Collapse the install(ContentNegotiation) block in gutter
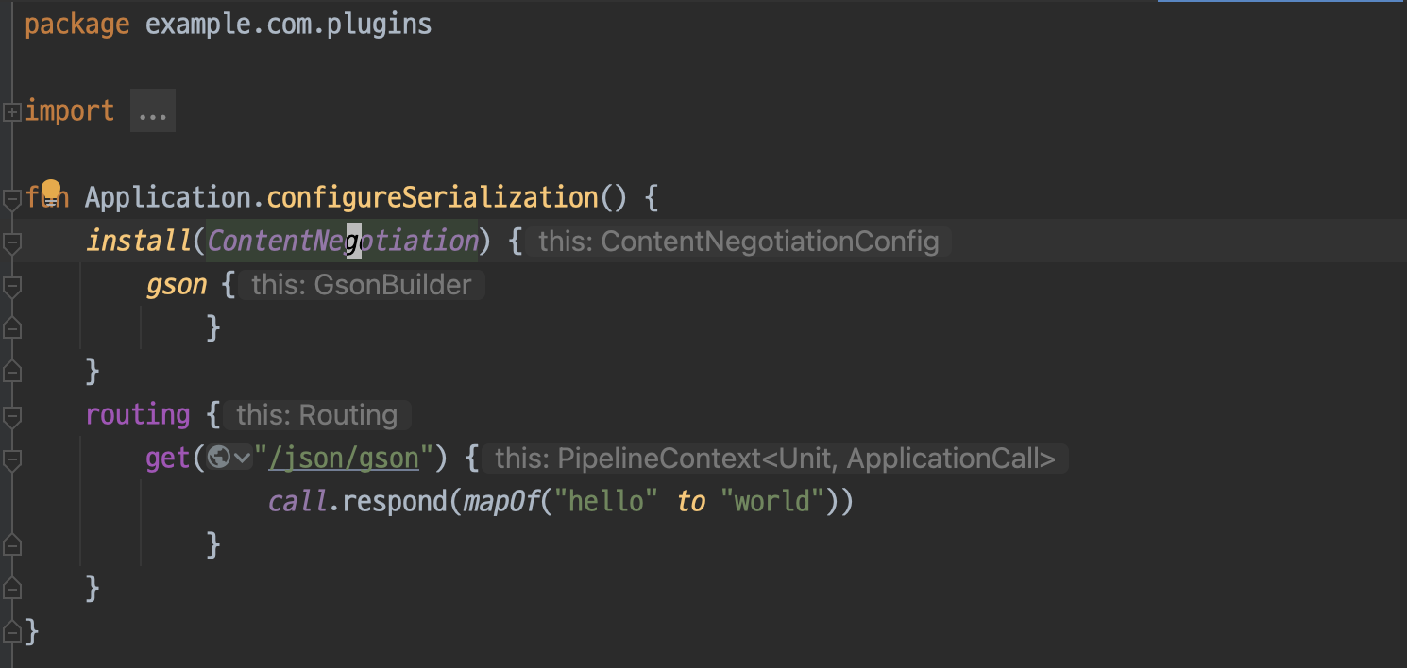The image size is (1407, 668). (11, 242)
